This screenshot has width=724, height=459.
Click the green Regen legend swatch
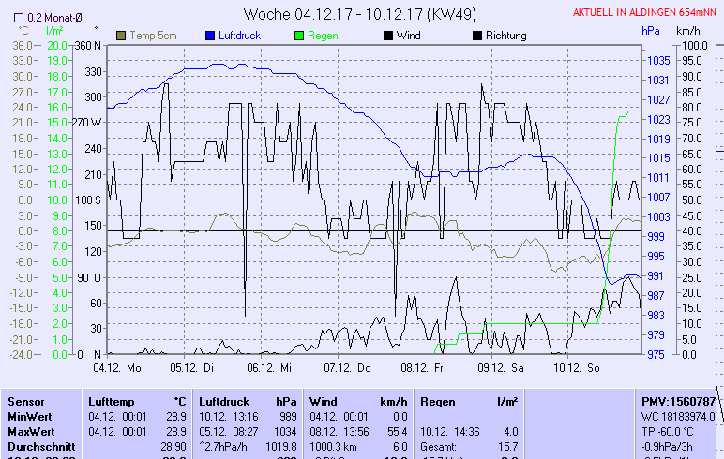(x=300, y=36)
